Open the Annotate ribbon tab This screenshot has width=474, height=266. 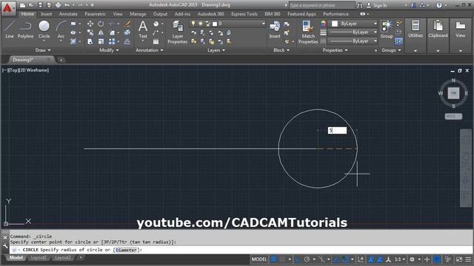click(x=68, y=14)
